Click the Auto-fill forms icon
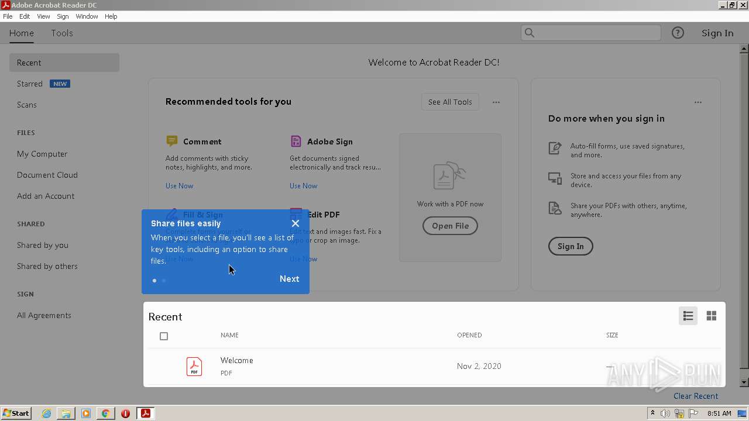 pos(555,149)
